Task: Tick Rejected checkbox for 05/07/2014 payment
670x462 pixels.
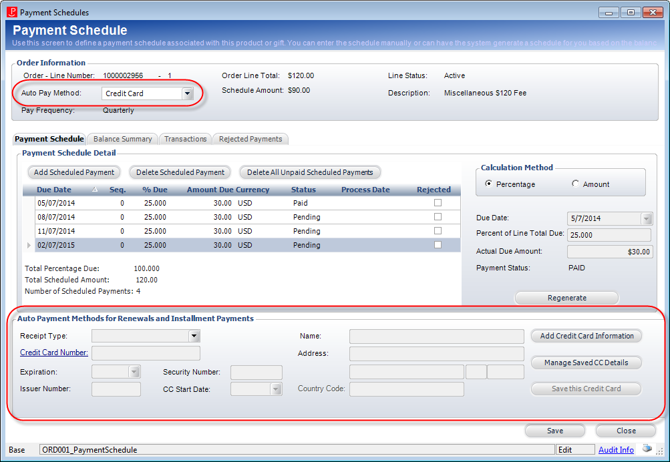Action: 438,203
